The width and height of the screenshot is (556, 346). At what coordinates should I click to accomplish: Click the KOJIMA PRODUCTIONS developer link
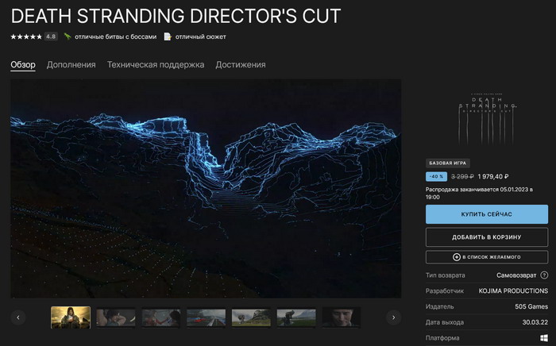513,290
